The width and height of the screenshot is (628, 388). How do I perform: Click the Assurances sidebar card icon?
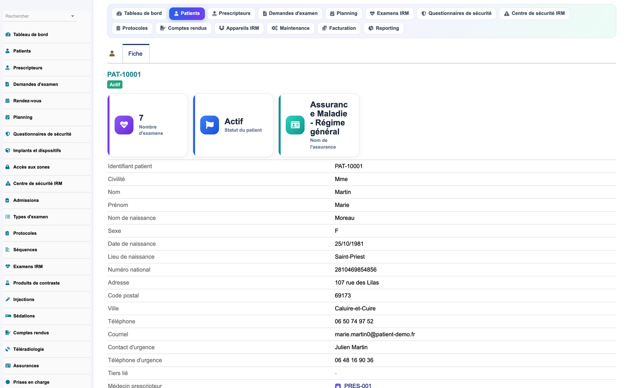click(x=8, y=366)
